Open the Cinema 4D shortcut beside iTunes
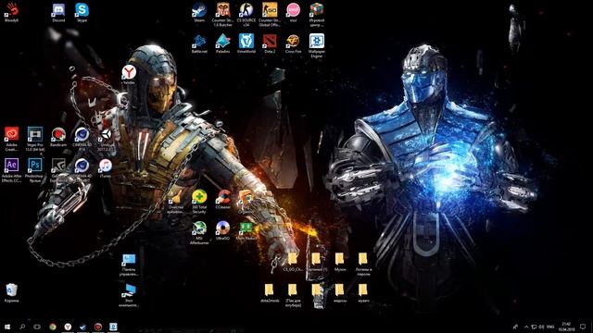The image size is (593, 333). [82, 170]
